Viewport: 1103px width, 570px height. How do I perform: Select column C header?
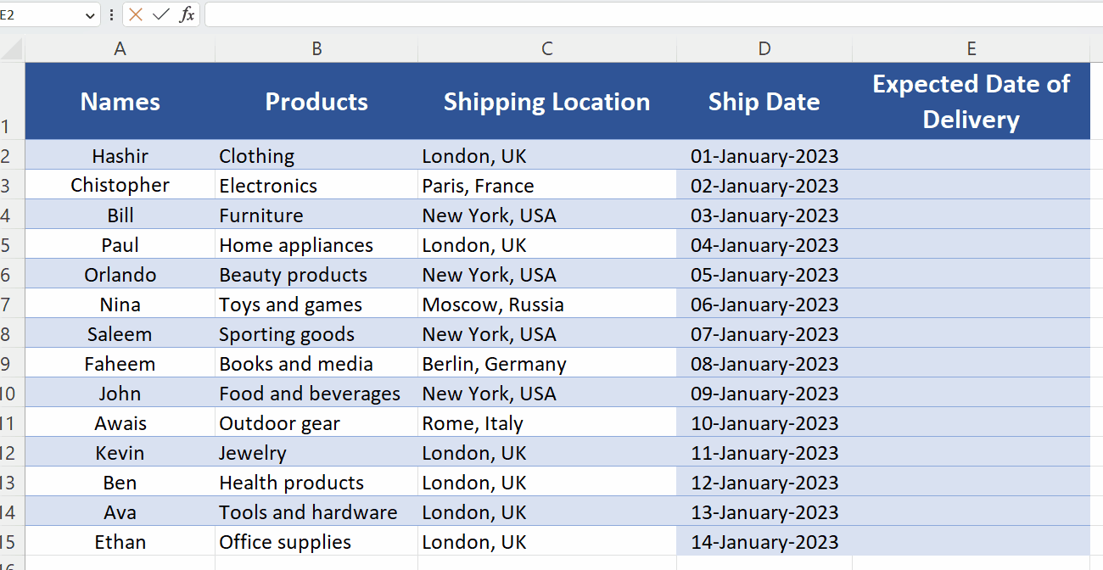(x=547, y=49)
